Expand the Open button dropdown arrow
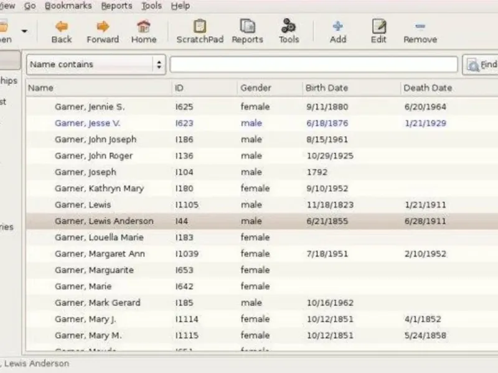The image size is (498, 373). [x=24, y=30]
